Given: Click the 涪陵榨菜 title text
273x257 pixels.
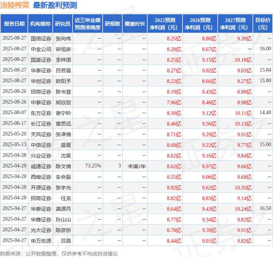Looking at the screenshot, I should point(15,5).
